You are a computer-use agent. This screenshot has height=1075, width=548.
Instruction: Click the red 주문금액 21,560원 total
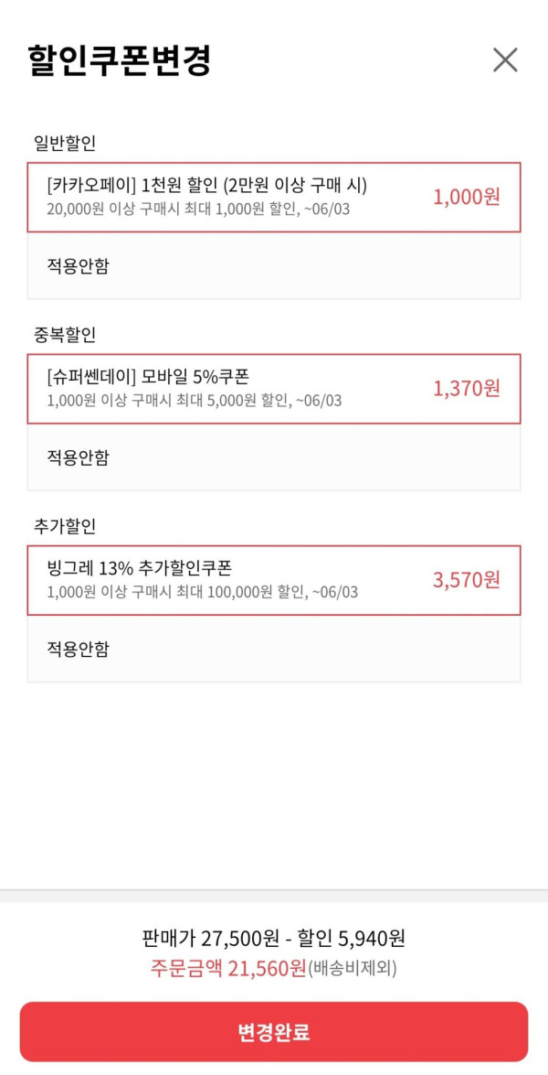[x=228, y=968]
